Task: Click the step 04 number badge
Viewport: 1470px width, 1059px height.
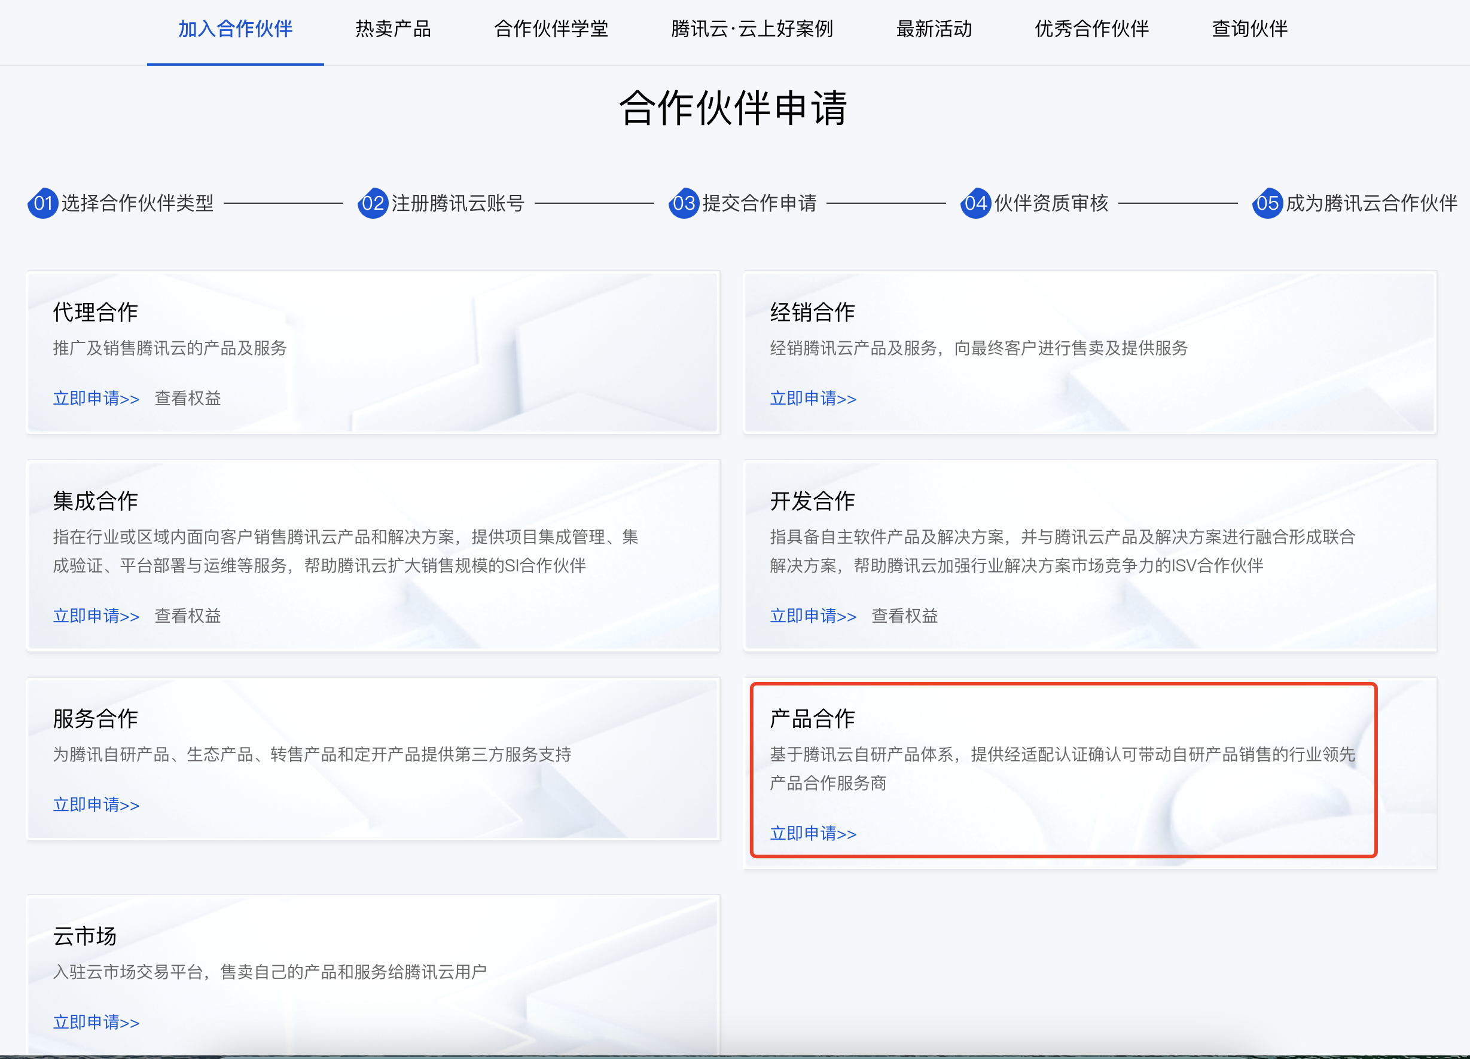Action: pyautogui.click(x=975, y=203)
